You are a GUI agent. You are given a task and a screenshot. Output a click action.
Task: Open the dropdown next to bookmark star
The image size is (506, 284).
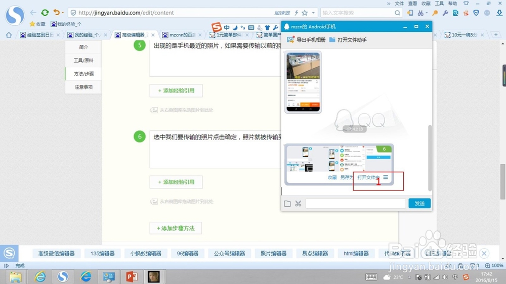[313, 13]
